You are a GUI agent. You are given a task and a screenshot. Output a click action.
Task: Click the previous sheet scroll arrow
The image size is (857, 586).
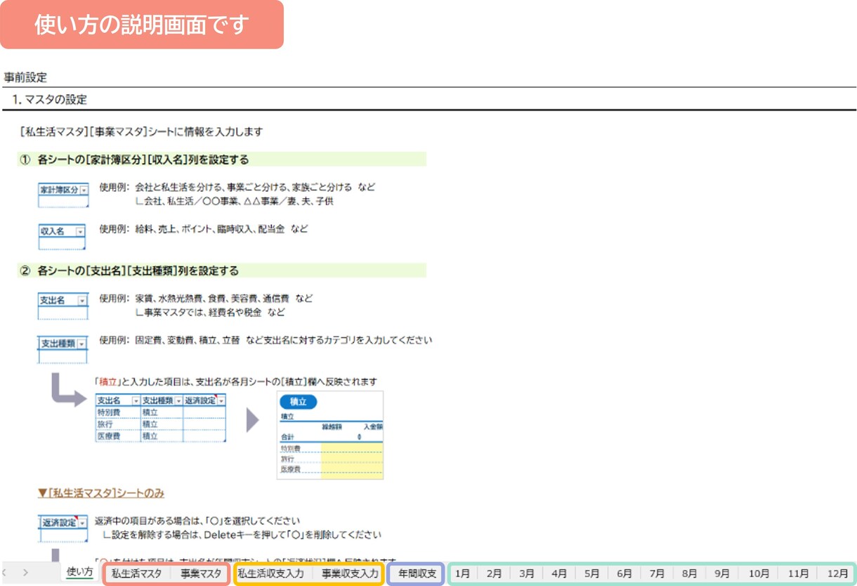(x=6, y=573)
